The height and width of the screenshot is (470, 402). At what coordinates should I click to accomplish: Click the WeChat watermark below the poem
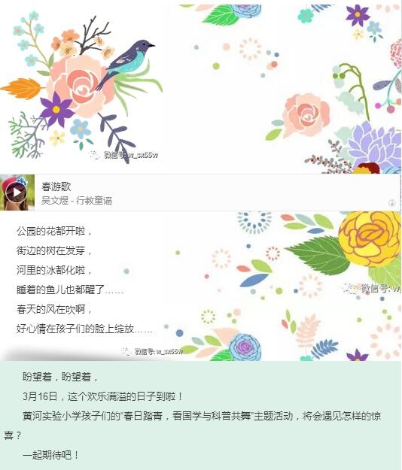(x=152, y=351)
